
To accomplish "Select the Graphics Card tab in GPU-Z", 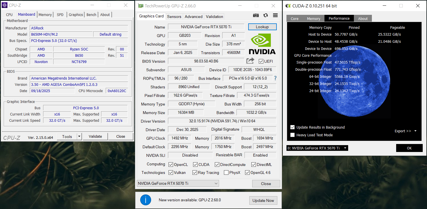I will point(151,16).
